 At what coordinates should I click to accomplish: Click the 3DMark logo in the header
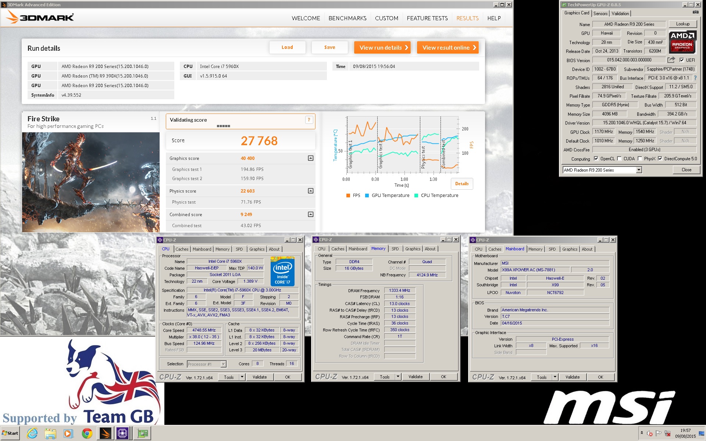[x=40, y=17]
